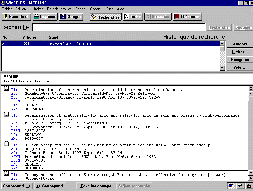Click authors line McMahon-GP; O'Connor-SJ

[90, 93]
